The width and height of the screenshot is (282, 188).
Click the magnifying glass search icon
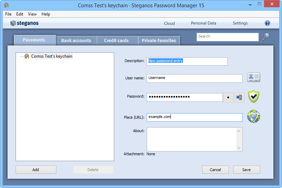(x=266, y=37)
